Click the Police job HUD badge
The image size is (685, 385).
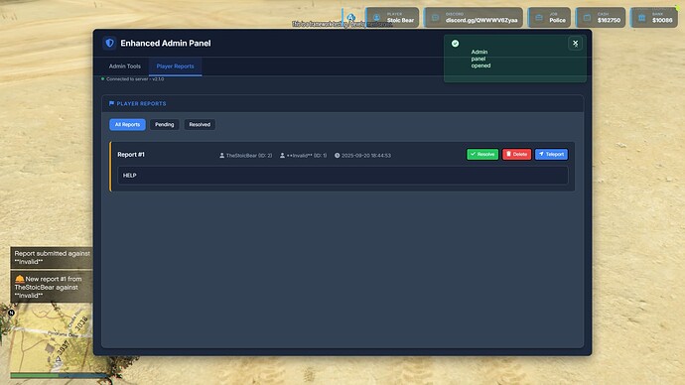pyautogui.click(x=550, y=18)
